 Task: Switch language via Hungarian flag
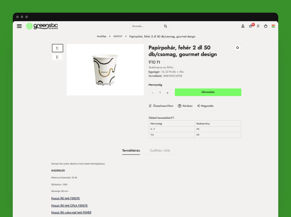273,26
